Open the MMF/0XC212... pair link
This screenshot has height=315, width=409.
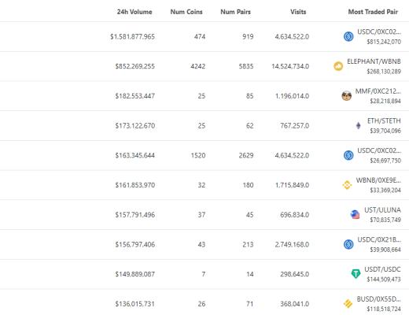coord(378,91)
